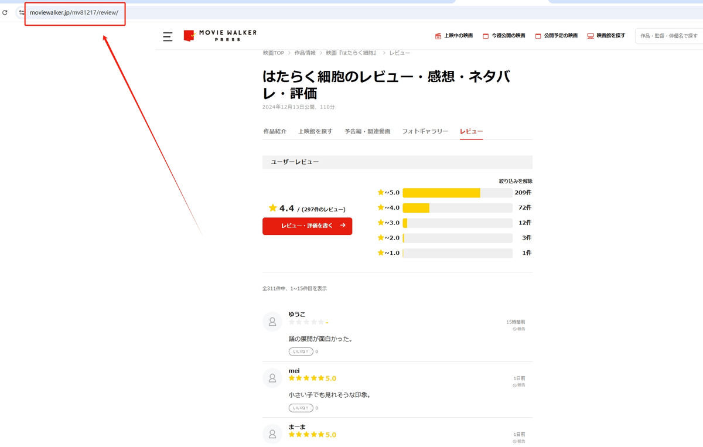This screenshot has height=447, width=703.
Task: Click まーま's user avatar icon
Action: tap(272, 434)
